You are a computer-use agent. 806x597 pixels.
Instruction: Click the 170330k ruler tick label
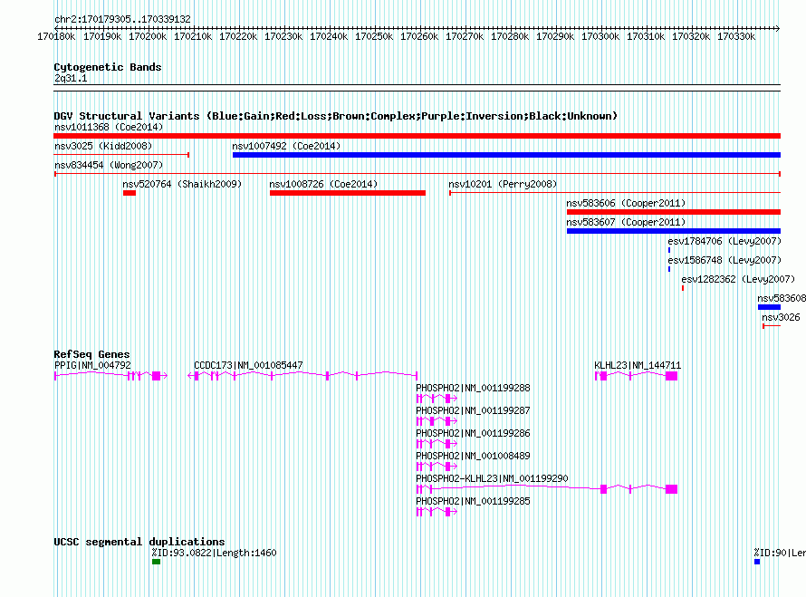(736, 36)
